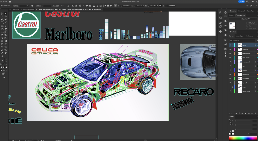
Task: Select the Hand tool
Action: [x=6, y=53]
